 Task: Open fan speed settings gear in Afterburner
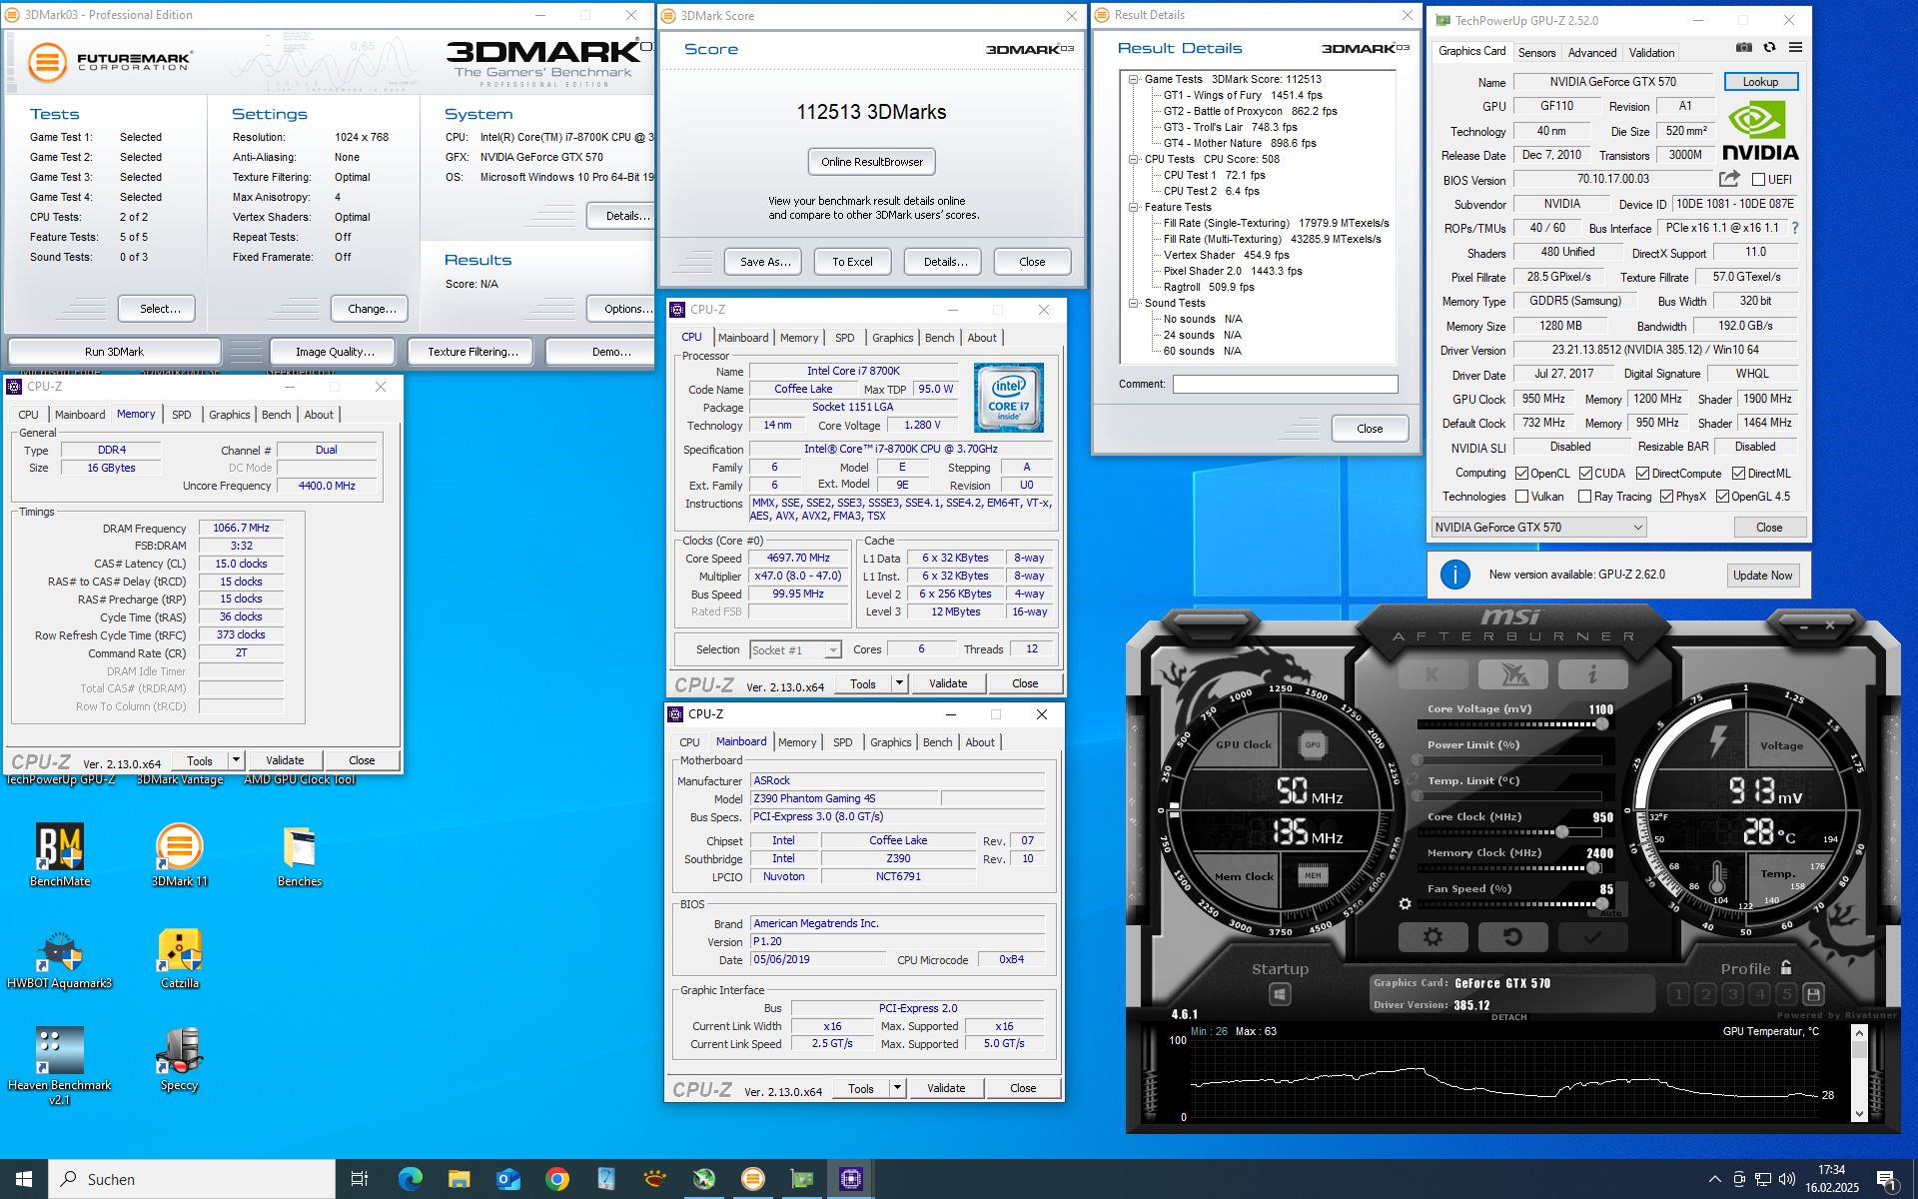[x=1405, y=904]
